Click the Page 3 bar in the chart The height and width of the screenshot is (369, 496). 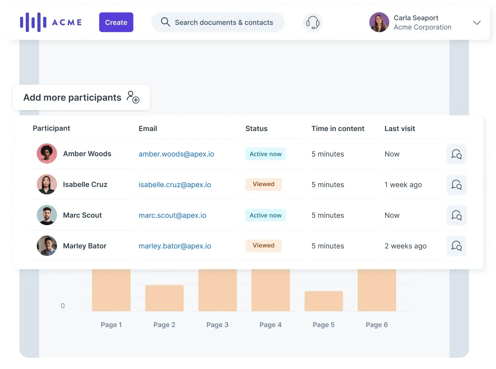(217, 290)
